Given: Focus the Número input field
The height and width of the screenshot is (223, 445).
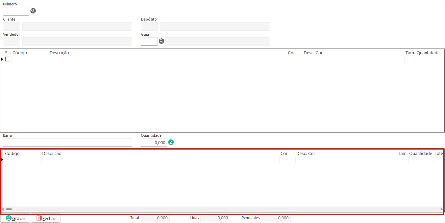Looking at the screenshot, I should [x=16, y=11].
